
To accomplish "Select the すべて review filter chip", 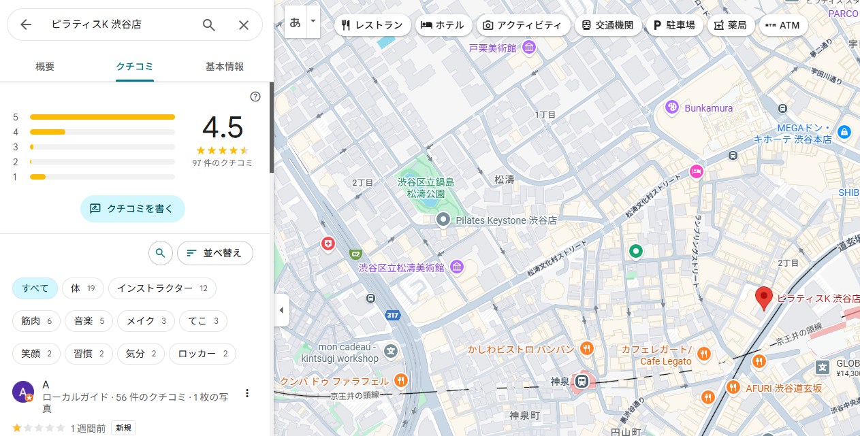I will pyautogui.click(x=35, y=288).
